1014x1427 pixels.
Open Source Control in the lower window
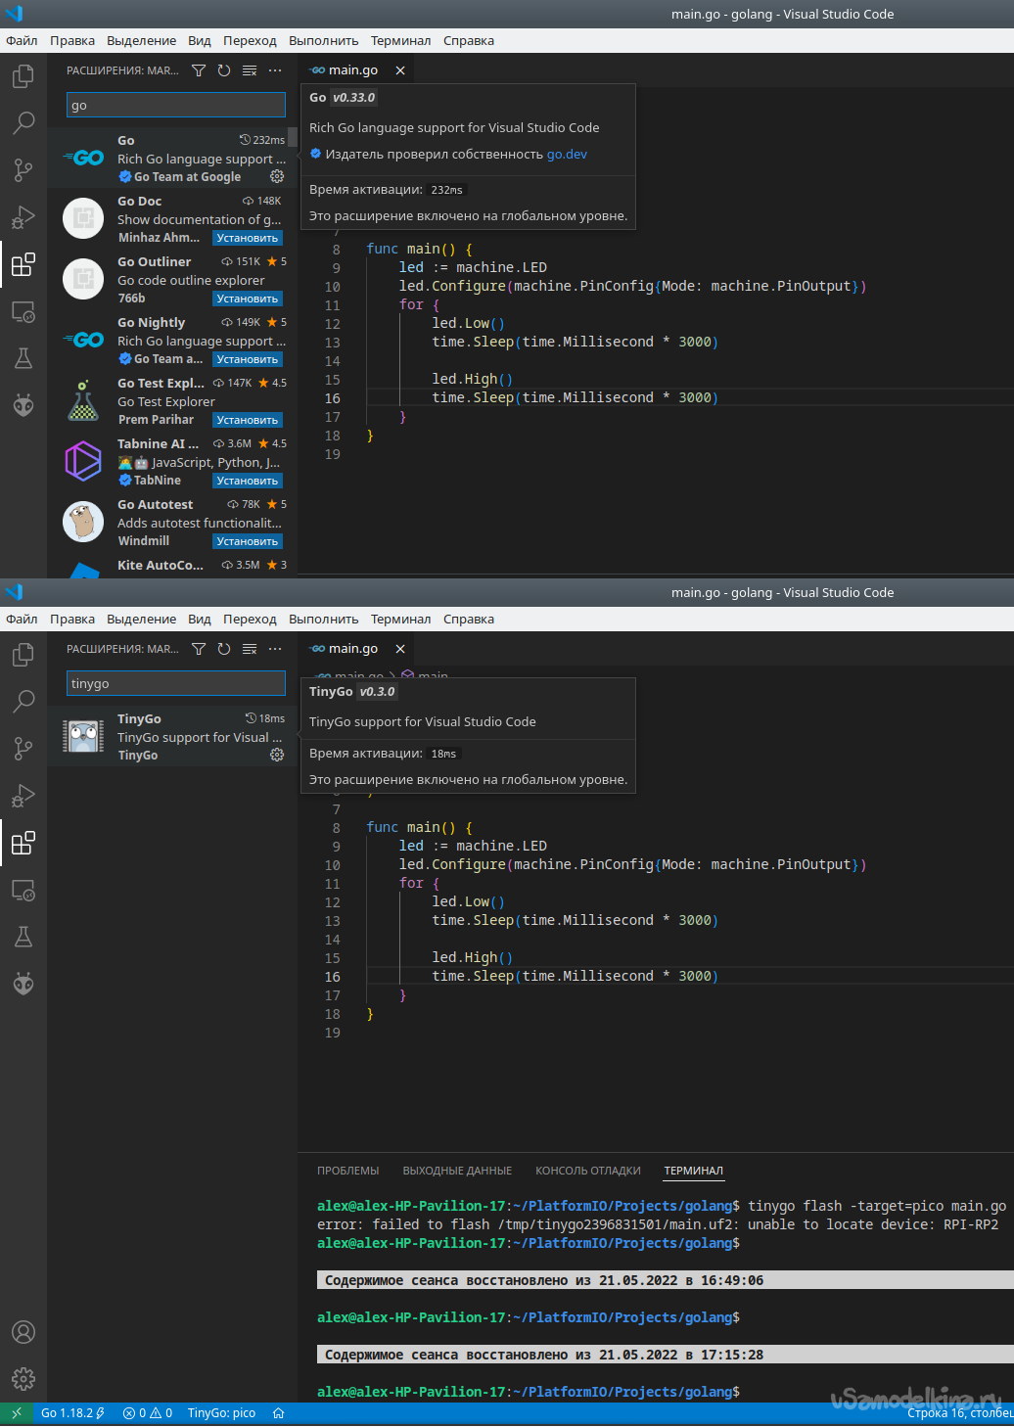[x=23, y=748]
